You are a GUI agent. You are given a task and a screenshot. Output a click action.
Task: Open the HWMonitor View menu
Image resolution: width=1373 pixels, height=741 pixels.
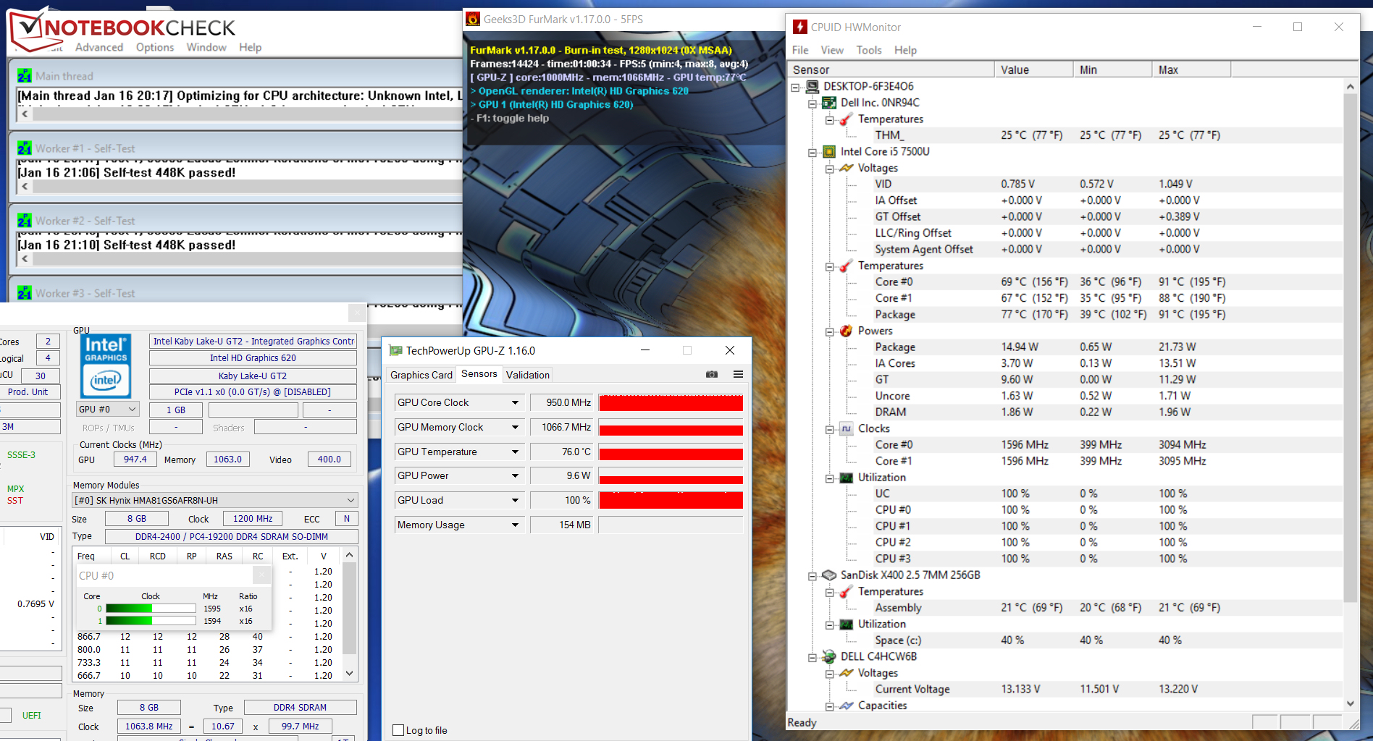pyautogui.click(x=832, y=50)
